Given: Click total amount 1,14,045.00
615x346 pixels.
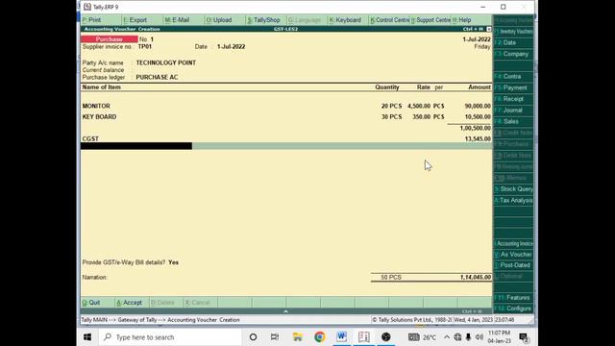Looking at the screenshot, I should coord(476,278).
